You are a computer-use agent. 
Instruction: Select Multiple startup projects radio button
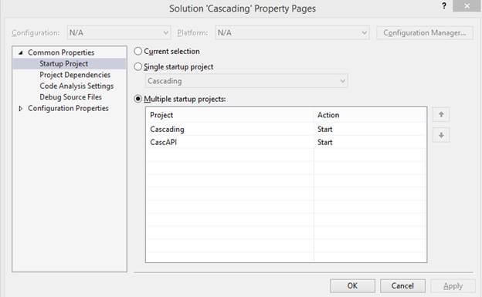click(x=138, y=99)
